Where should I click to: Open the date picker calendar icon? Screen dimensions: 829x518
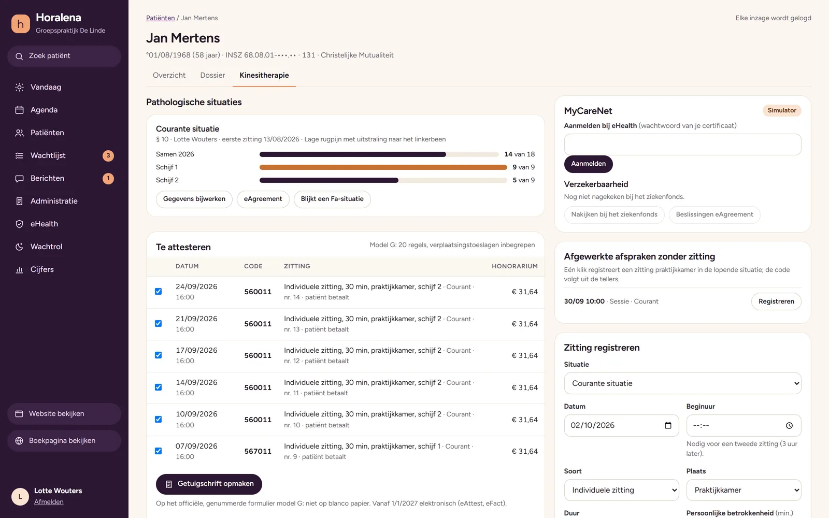click(668, 425)
